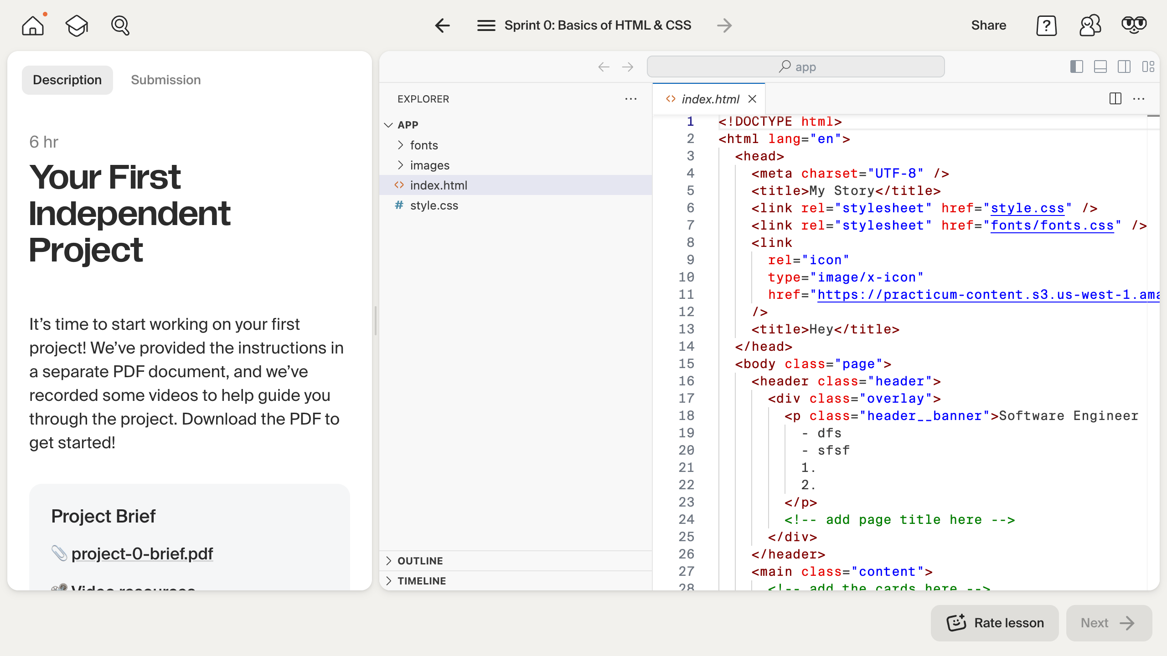This screenshot has height=656, width=1167.
Task: Open the hamburger lesson list menu
Action: click(x=486, y=26)
